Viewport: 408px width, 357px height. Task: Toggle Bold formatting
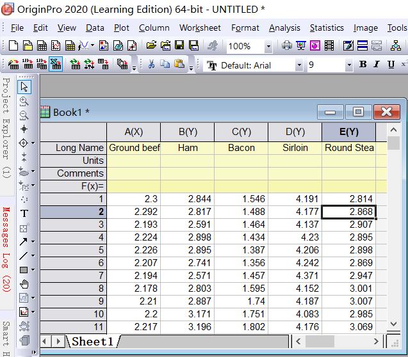(363, 65)
